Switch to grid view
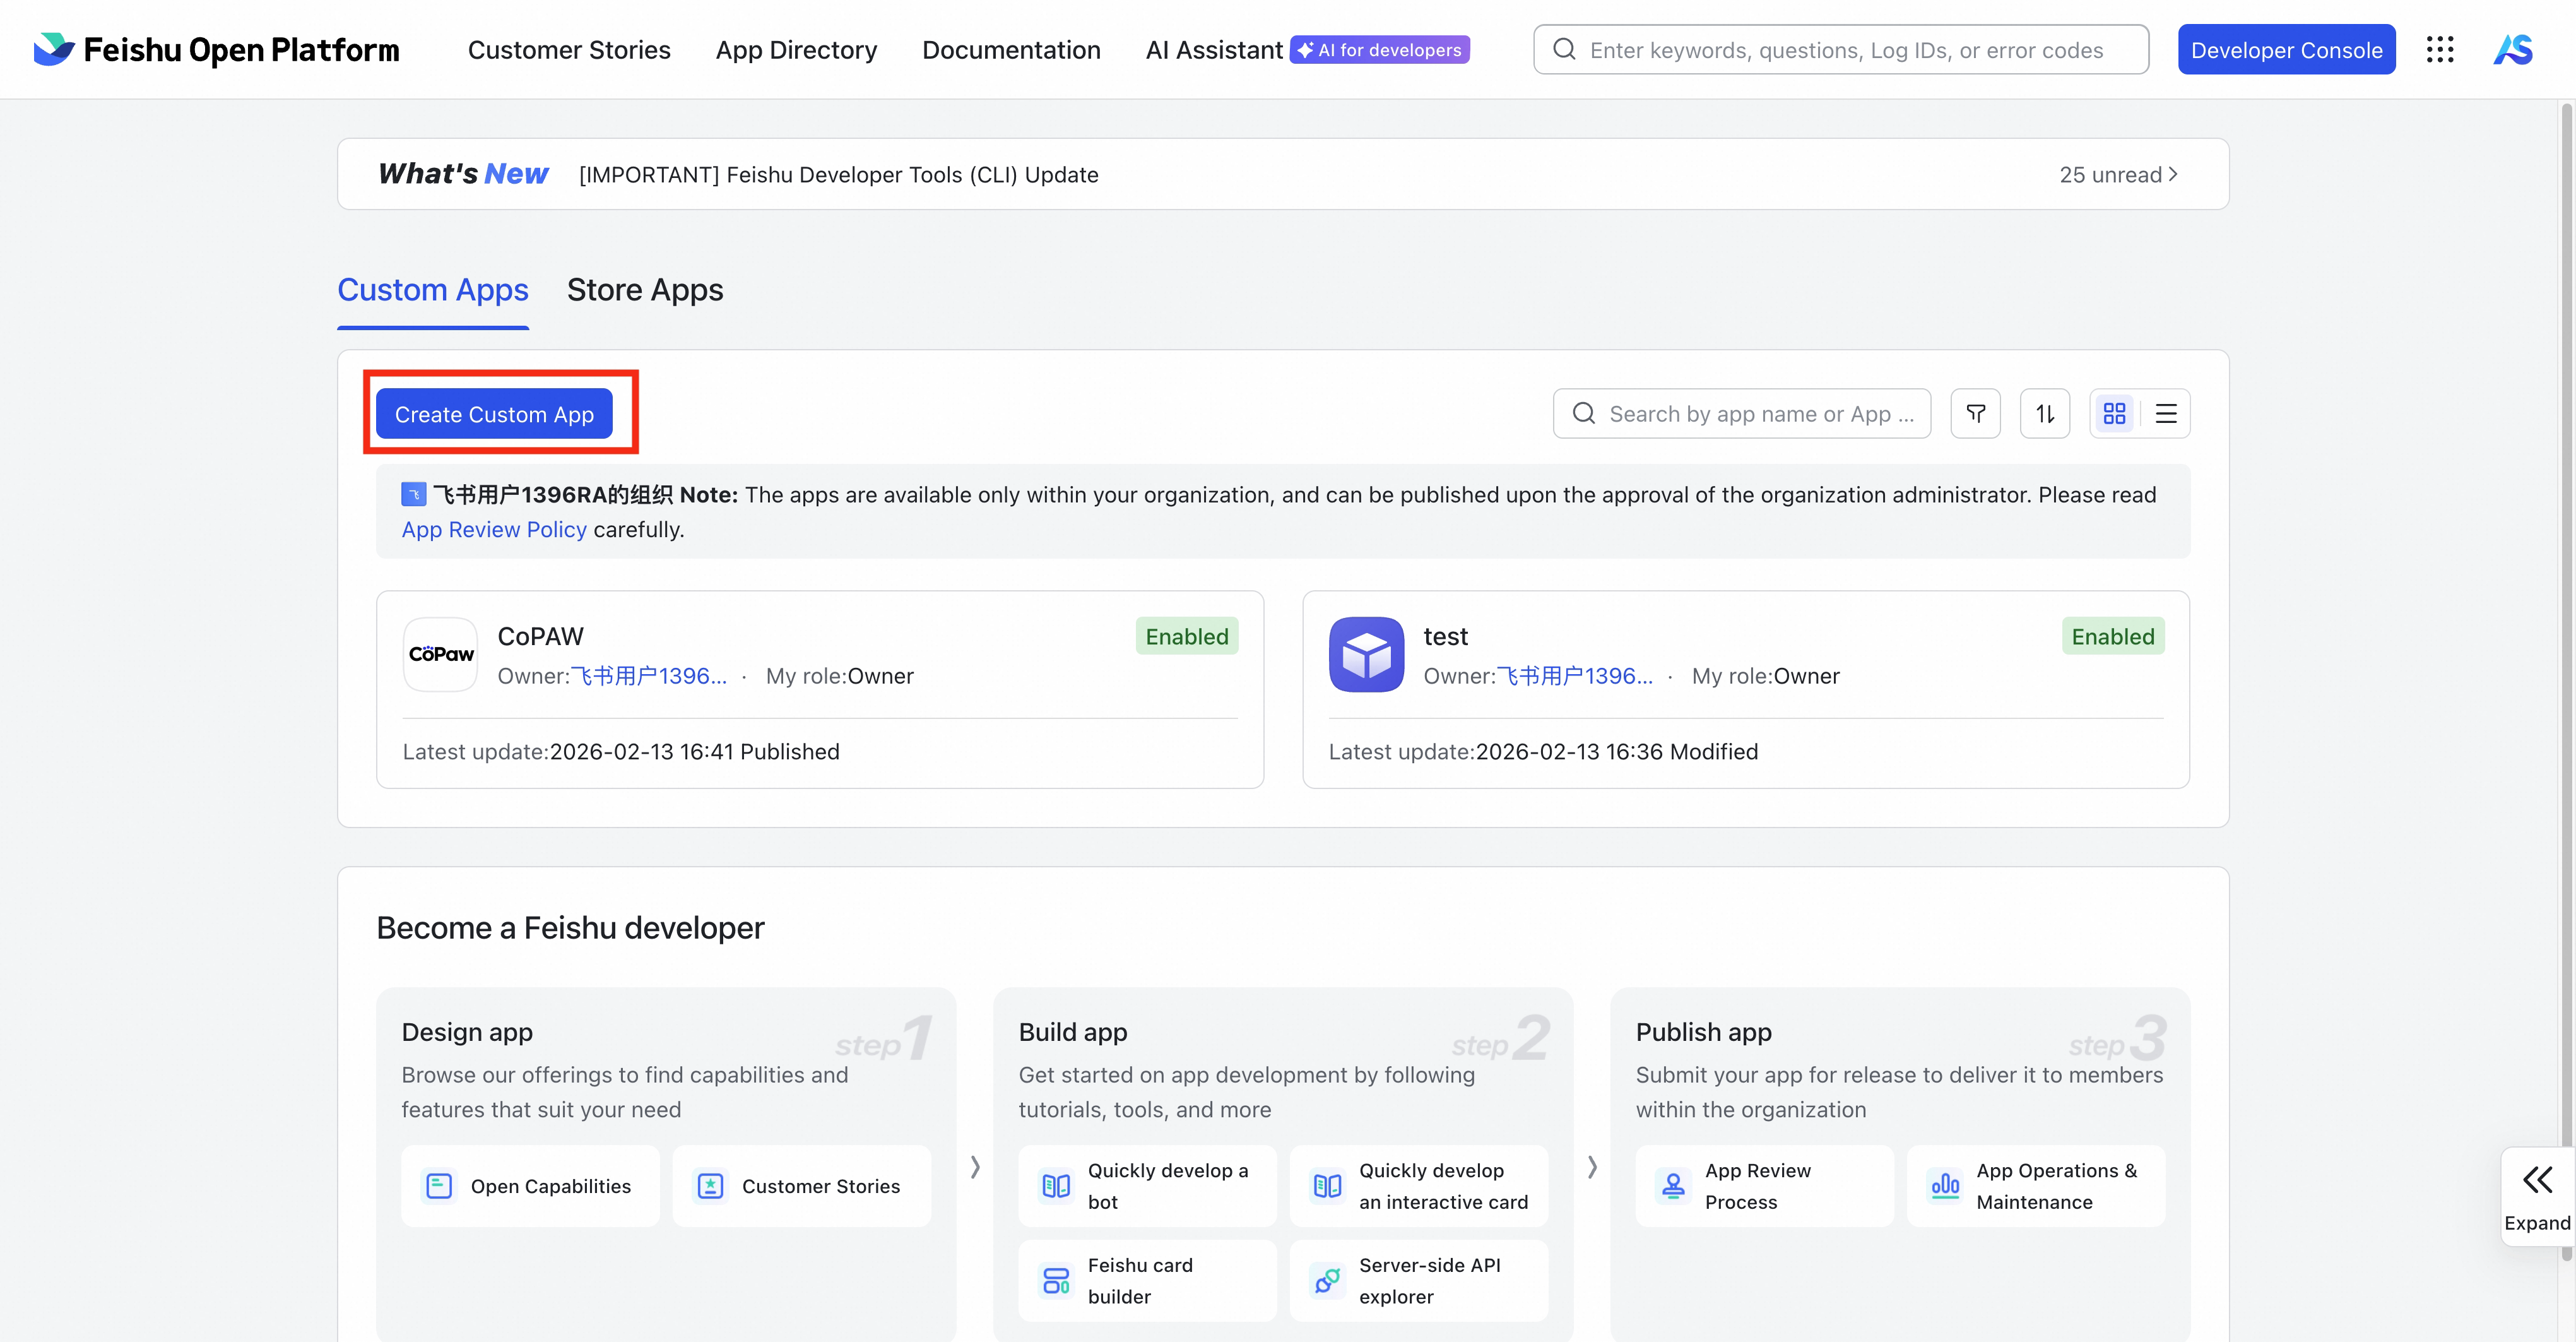This screenshot has width=2576, height=1342. [x=2114, y=413]
